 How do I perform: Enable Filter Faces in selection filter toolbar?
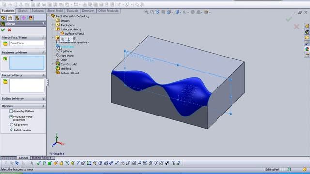tap(50, 163)
